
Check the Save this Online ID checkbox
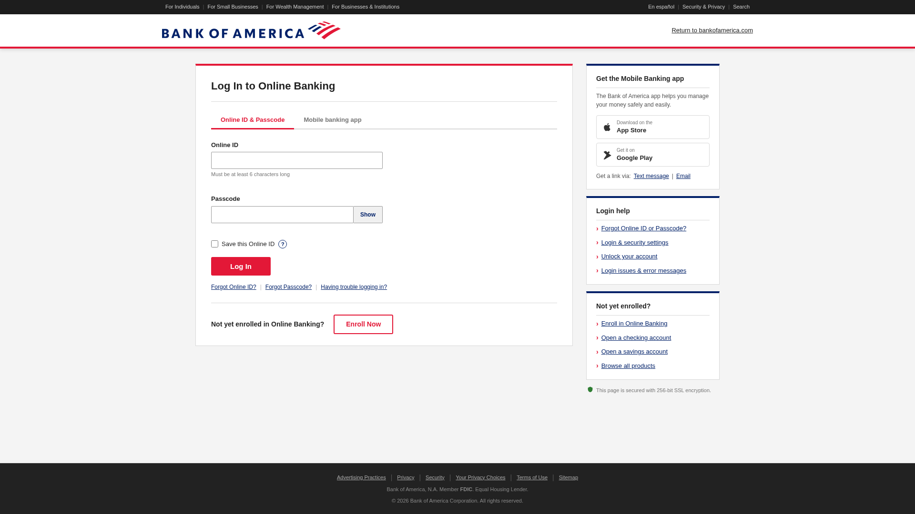point(214,244)
